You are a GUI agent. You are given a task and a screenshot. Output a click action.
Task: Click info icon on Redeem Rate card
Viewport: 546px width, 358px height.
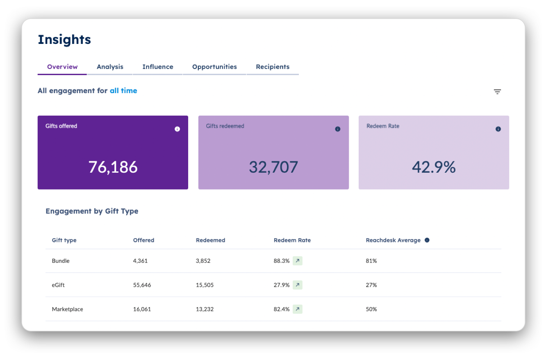coord(498,129)
